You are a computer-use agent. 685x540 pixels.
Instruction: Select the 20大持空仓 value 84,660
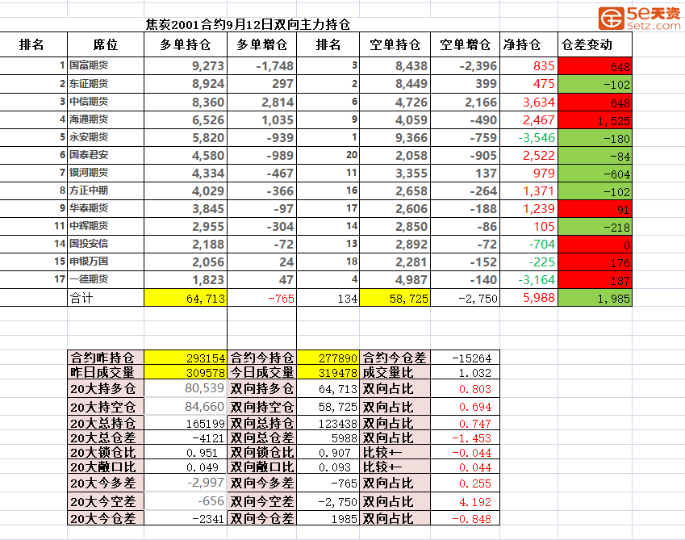[x=186, y=407]
